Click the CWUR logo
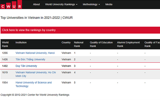160x100 pixels. 11,4
